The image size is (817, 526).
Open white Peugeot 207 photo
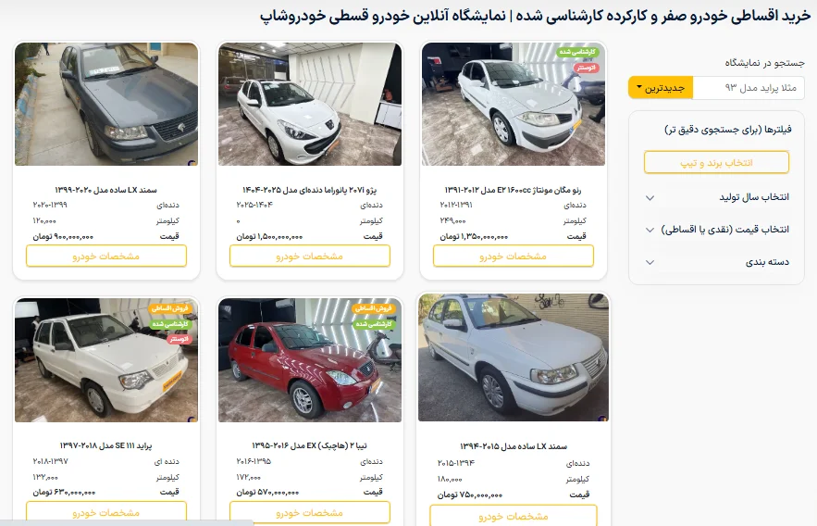click(x=310, y=105)
